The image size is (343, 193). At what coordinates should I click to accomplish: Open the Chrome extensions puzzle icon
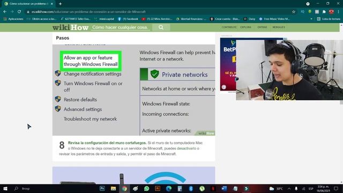tap(324, 12)
